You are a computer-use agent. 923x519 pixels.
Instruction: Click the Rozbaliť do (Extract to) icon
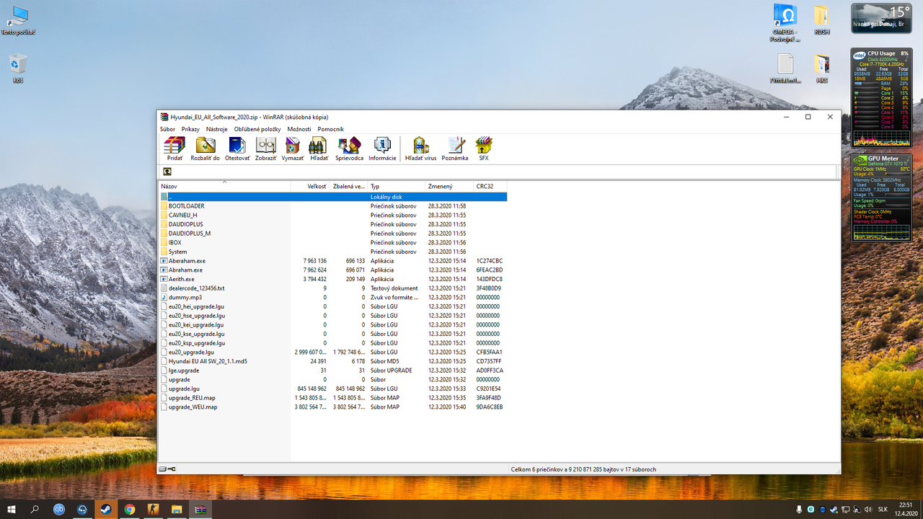(206, 148)
